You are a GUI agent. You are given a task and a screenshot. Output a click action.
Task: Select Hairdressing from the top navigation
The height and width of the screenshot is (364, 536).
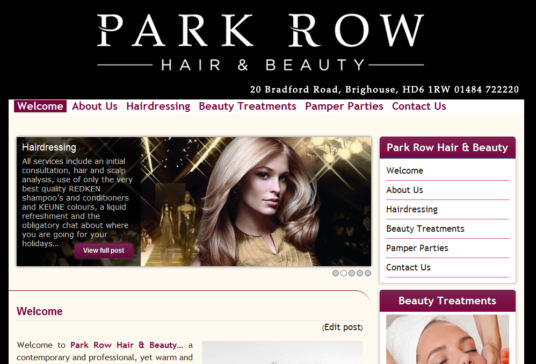point(158,106)
